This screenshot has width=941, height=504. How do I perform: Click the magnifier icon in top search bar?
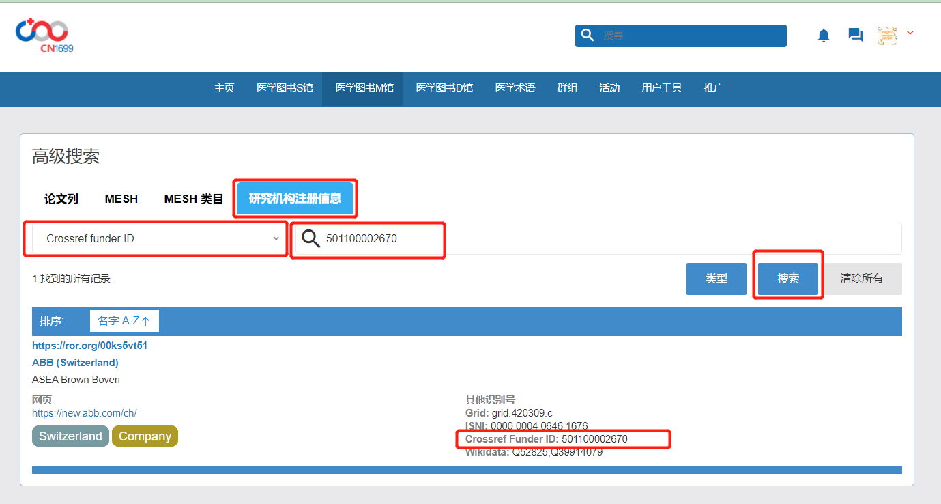click(x=587, y=35)
